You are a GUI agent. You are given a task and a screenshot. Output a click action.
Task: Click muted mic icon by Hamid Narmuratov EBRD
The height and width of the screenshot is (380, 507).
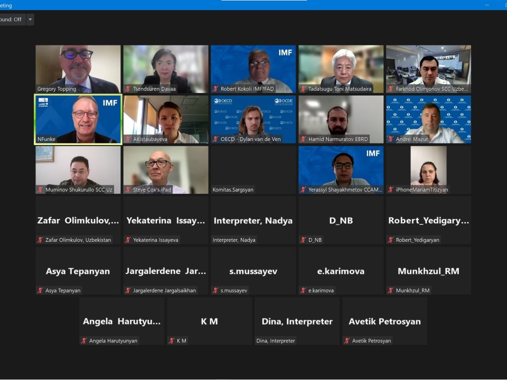(303, 139)
